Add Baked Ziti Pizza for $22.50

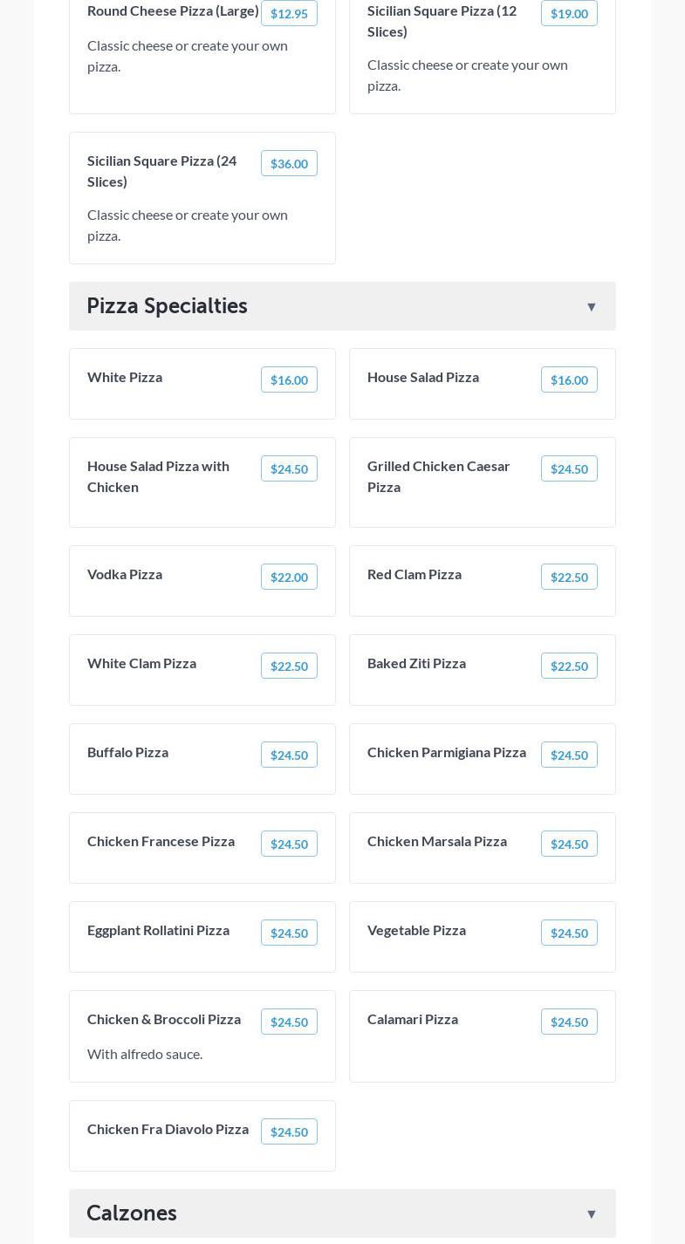(569, 666)
